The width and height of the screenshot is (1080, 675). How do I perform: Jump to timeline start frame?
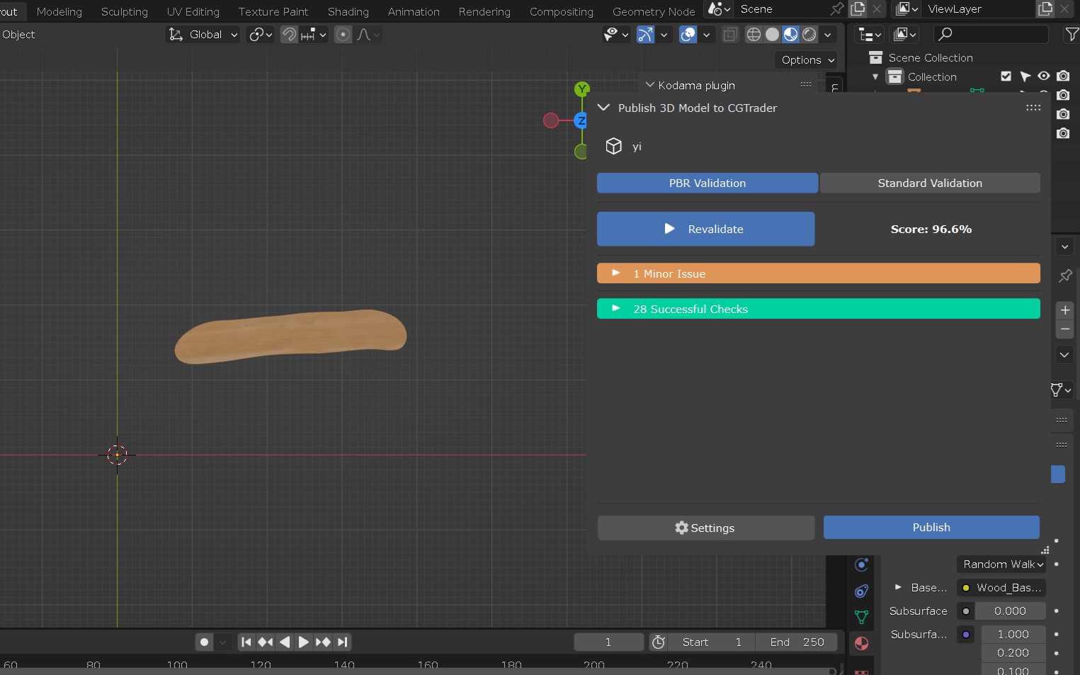(246, 642)
